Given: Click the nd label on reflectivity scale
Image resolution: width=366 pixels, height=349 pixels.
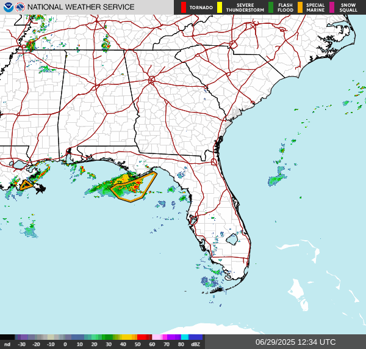Looking at the screenshot, I should tap(7, 344).
